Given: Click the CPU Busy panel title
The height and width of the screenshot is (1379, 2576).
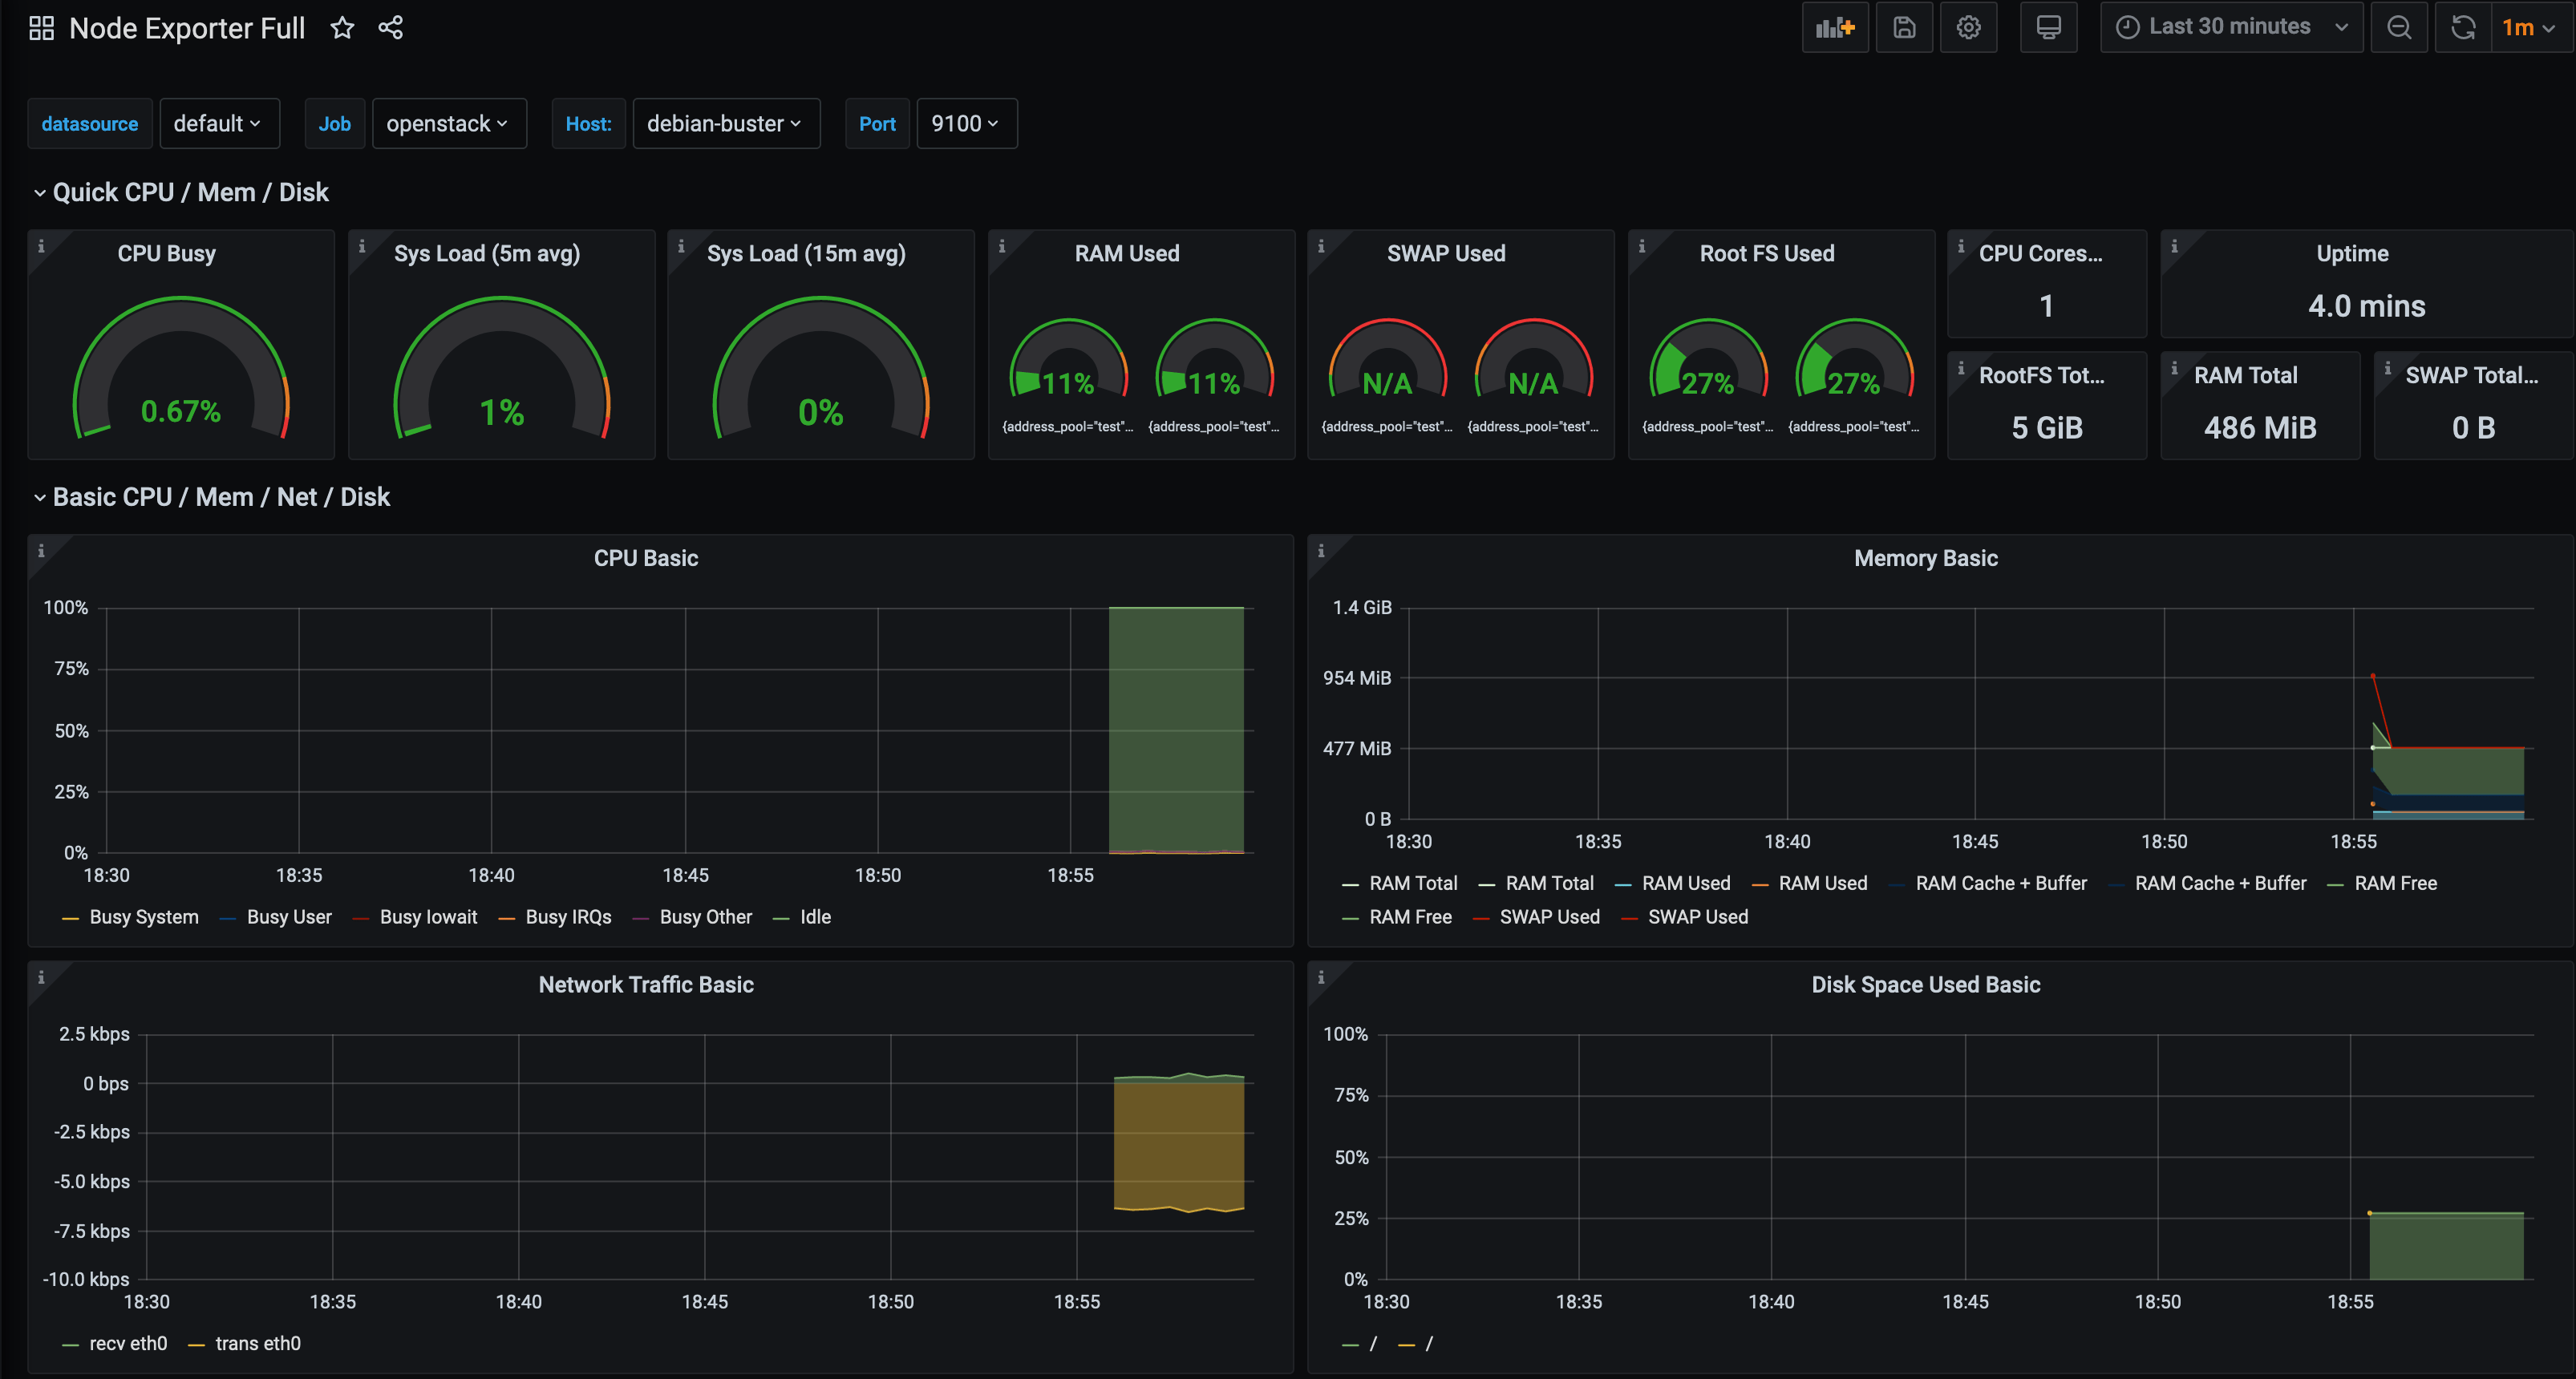Looking at the screenshot, I should tap(166, 252).
